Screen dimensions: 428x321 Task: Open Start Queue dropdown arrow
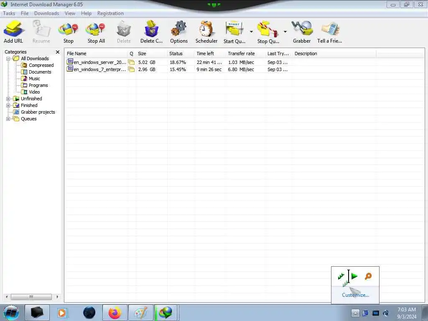(x=251, y=32)
